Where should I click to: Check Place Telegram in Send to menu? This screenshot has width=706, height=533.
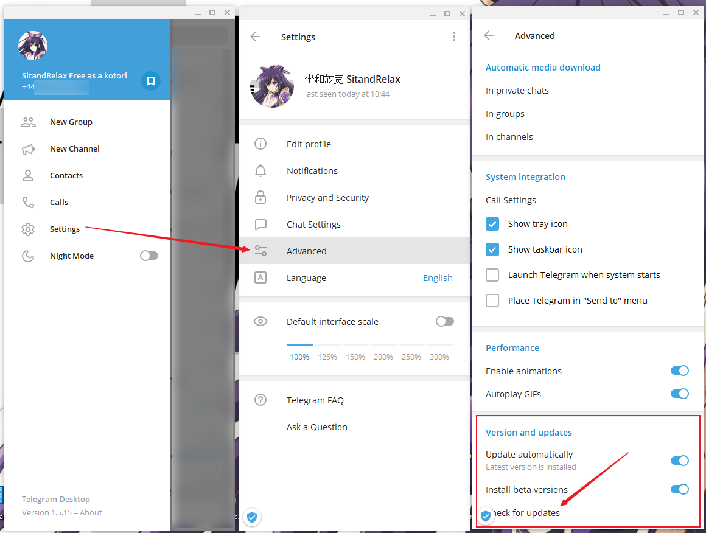tap(492, 300)
